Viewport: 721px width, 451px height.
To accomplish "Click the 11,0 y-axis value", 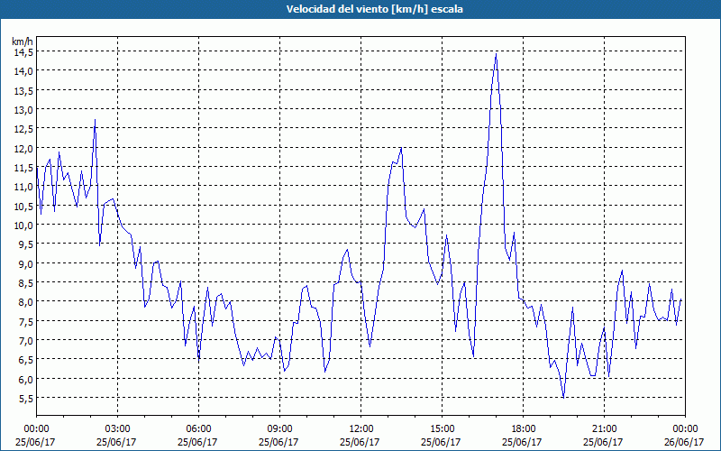I will (x=23, y=187).
